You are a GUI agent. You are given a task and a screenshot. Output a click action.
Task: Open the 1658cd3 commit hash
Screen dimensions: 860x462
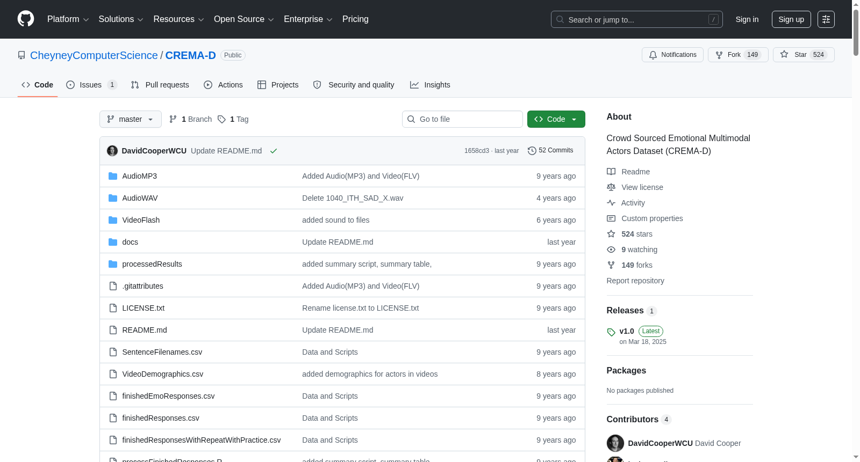(477, 151)
